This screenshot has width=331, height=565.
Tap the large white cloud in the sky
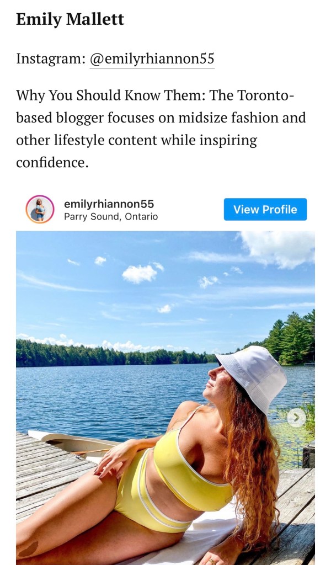pos(140,273)
